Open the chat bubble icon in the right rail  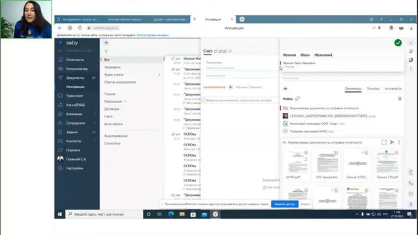pos(411,194)
